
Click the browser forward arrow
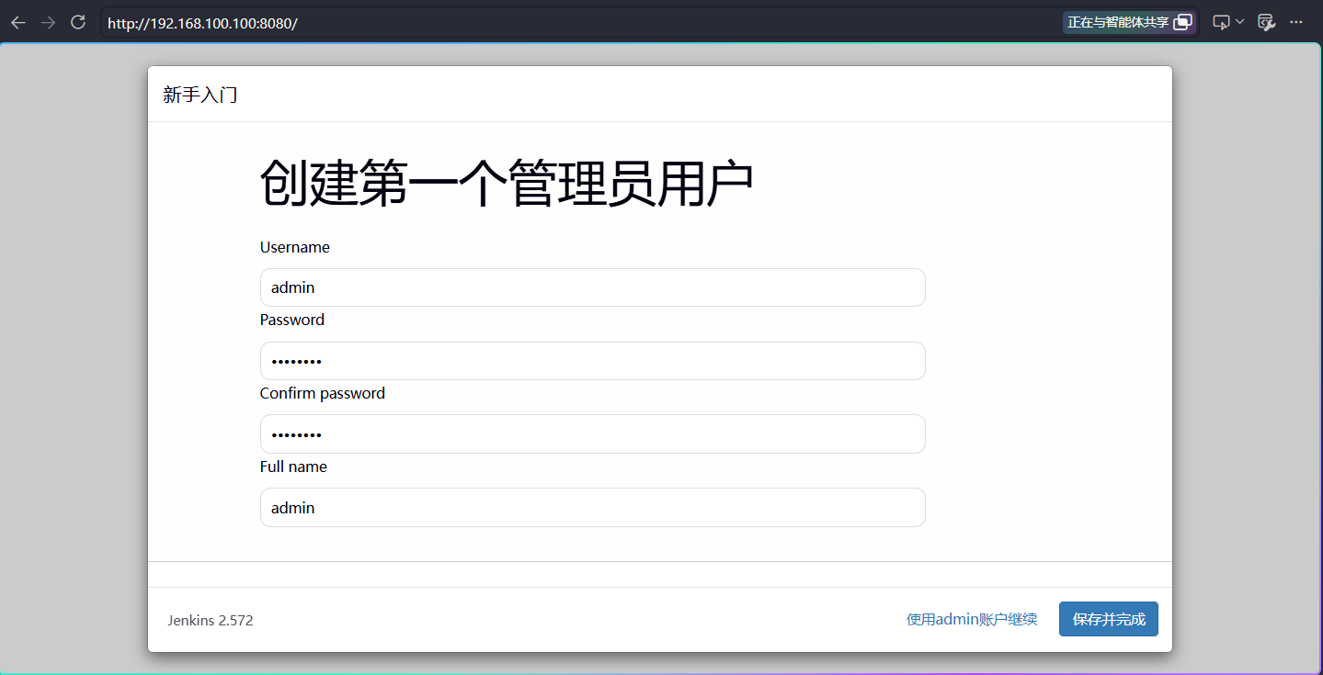click(48, 22)
